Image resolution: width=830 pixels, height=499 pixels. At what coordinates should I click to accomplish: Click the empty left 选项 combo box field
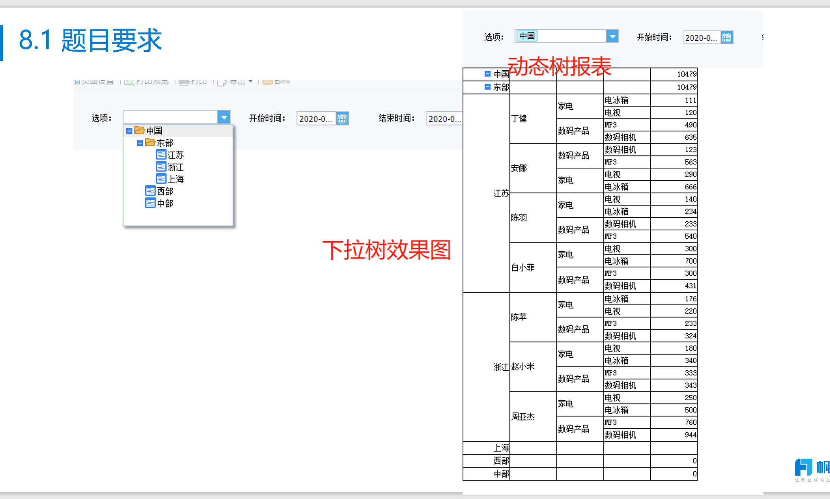170,117
